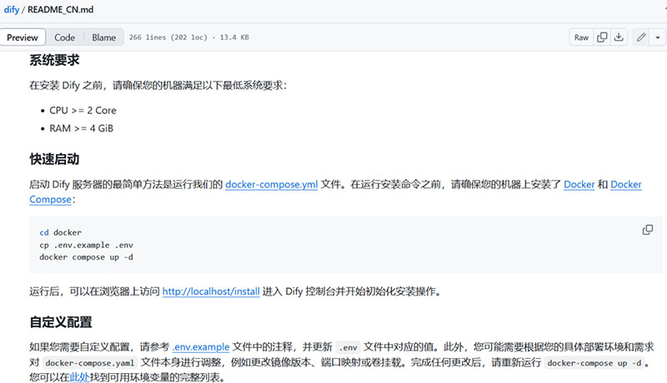This screenshot has height=383, width=667.
Task: Copy the docker code block
Action: coord(648,230)
